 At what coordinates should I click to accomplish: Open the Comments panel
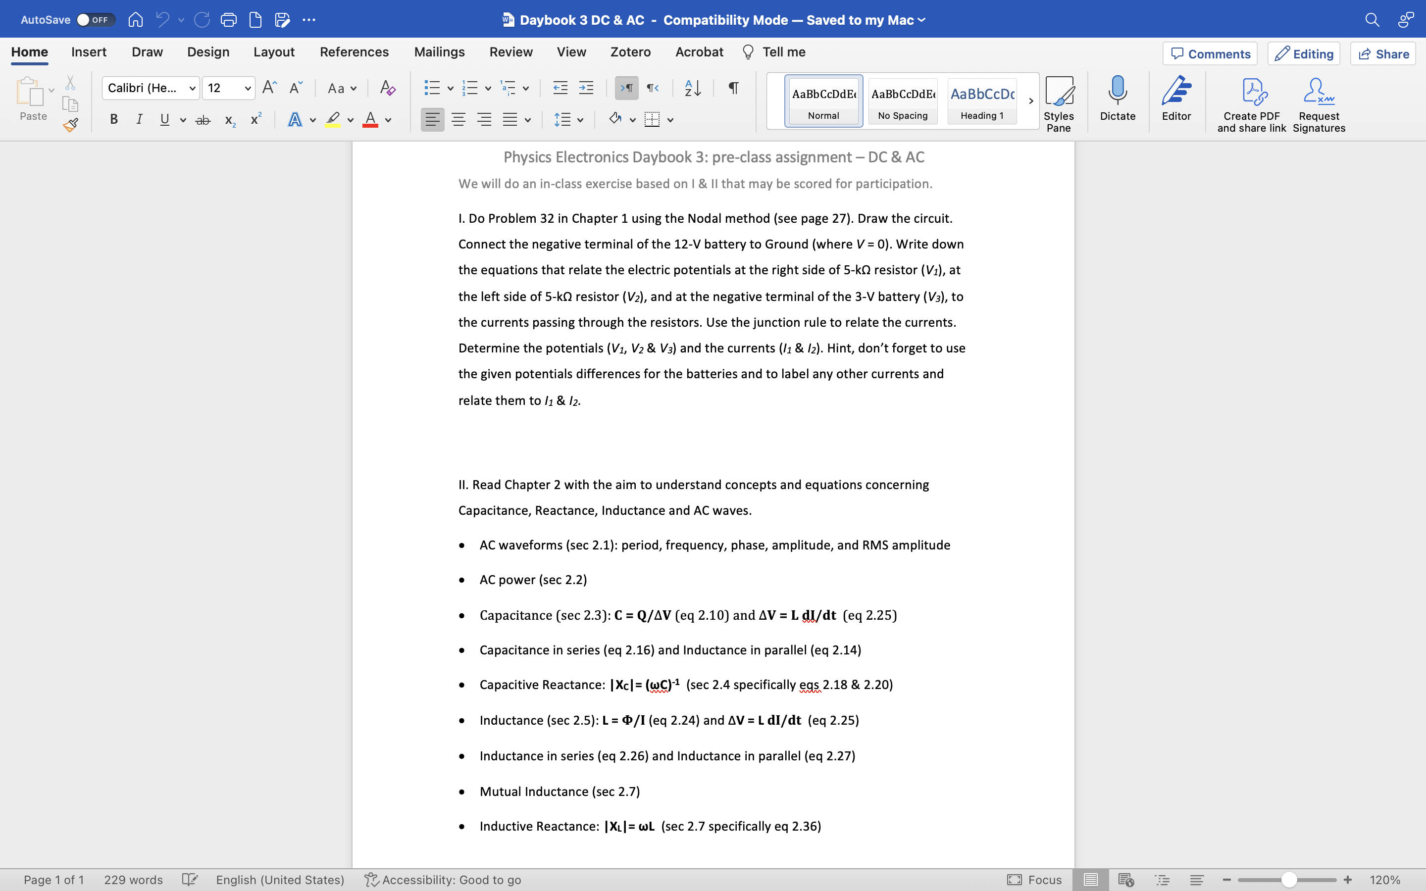1209,53
